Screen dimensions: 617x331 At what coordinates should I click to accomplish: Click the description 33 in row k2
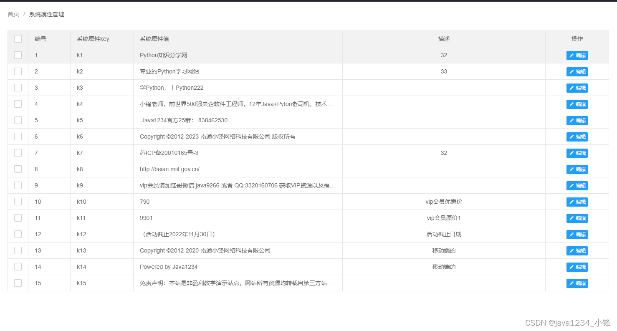pos(444,71)
